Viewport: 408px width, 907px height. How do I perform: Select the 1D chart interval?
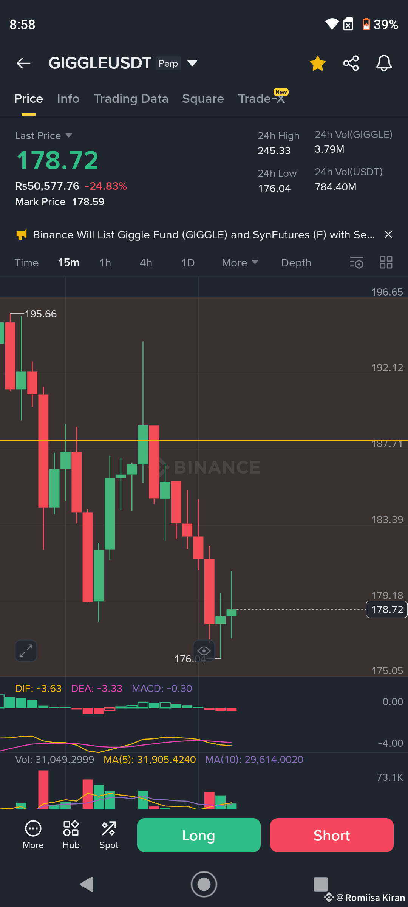[188, 263]
